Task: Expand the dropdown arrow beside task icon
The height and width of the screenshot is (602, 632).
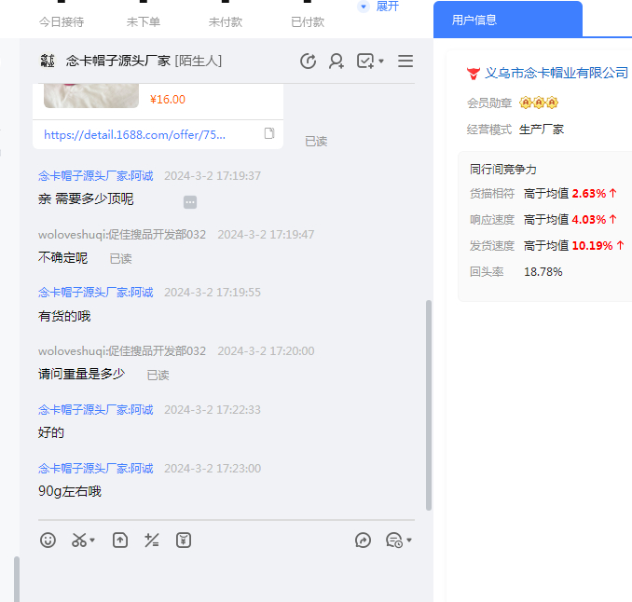Action: 381,62
